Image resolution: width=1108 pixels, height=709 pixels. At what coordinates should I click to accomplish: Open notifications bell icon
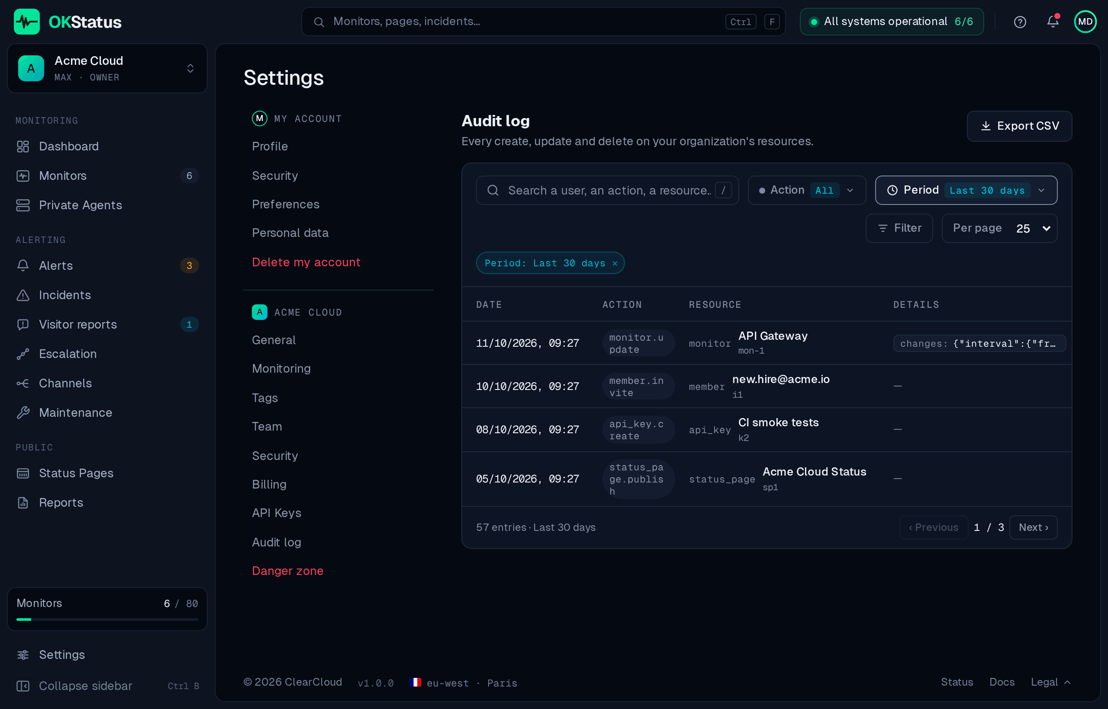pyautogui.click(x=1052, y=22)
